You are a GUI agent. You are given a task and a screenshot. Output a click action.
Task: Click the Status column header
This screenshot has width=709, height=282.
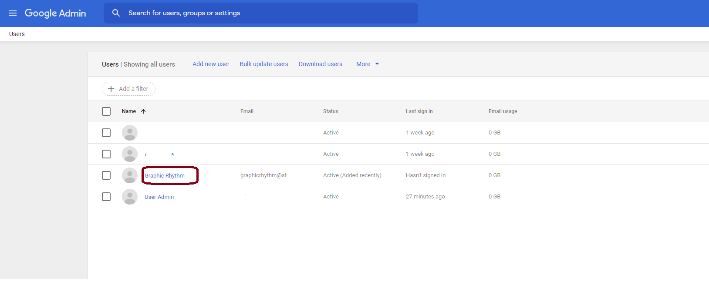click(331, 111)
